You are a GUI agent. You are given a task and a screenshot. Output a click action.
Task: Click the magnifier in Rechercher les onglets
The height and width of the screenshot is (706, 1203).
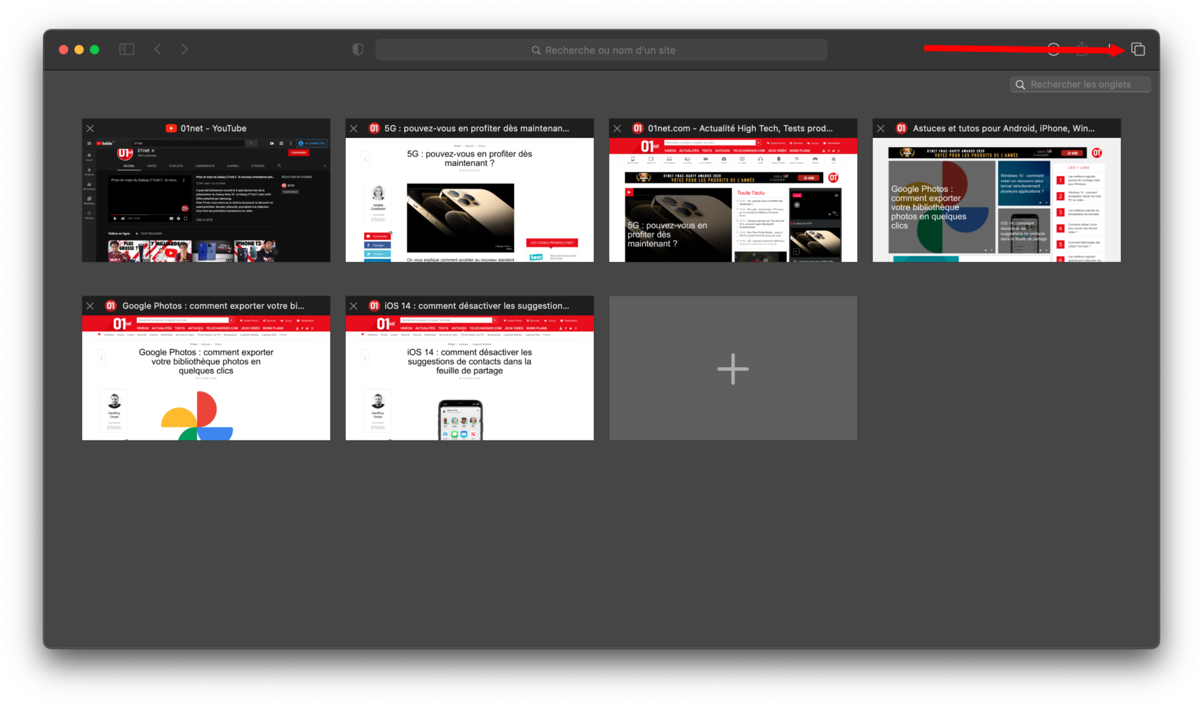click(x=1020, y=85)
